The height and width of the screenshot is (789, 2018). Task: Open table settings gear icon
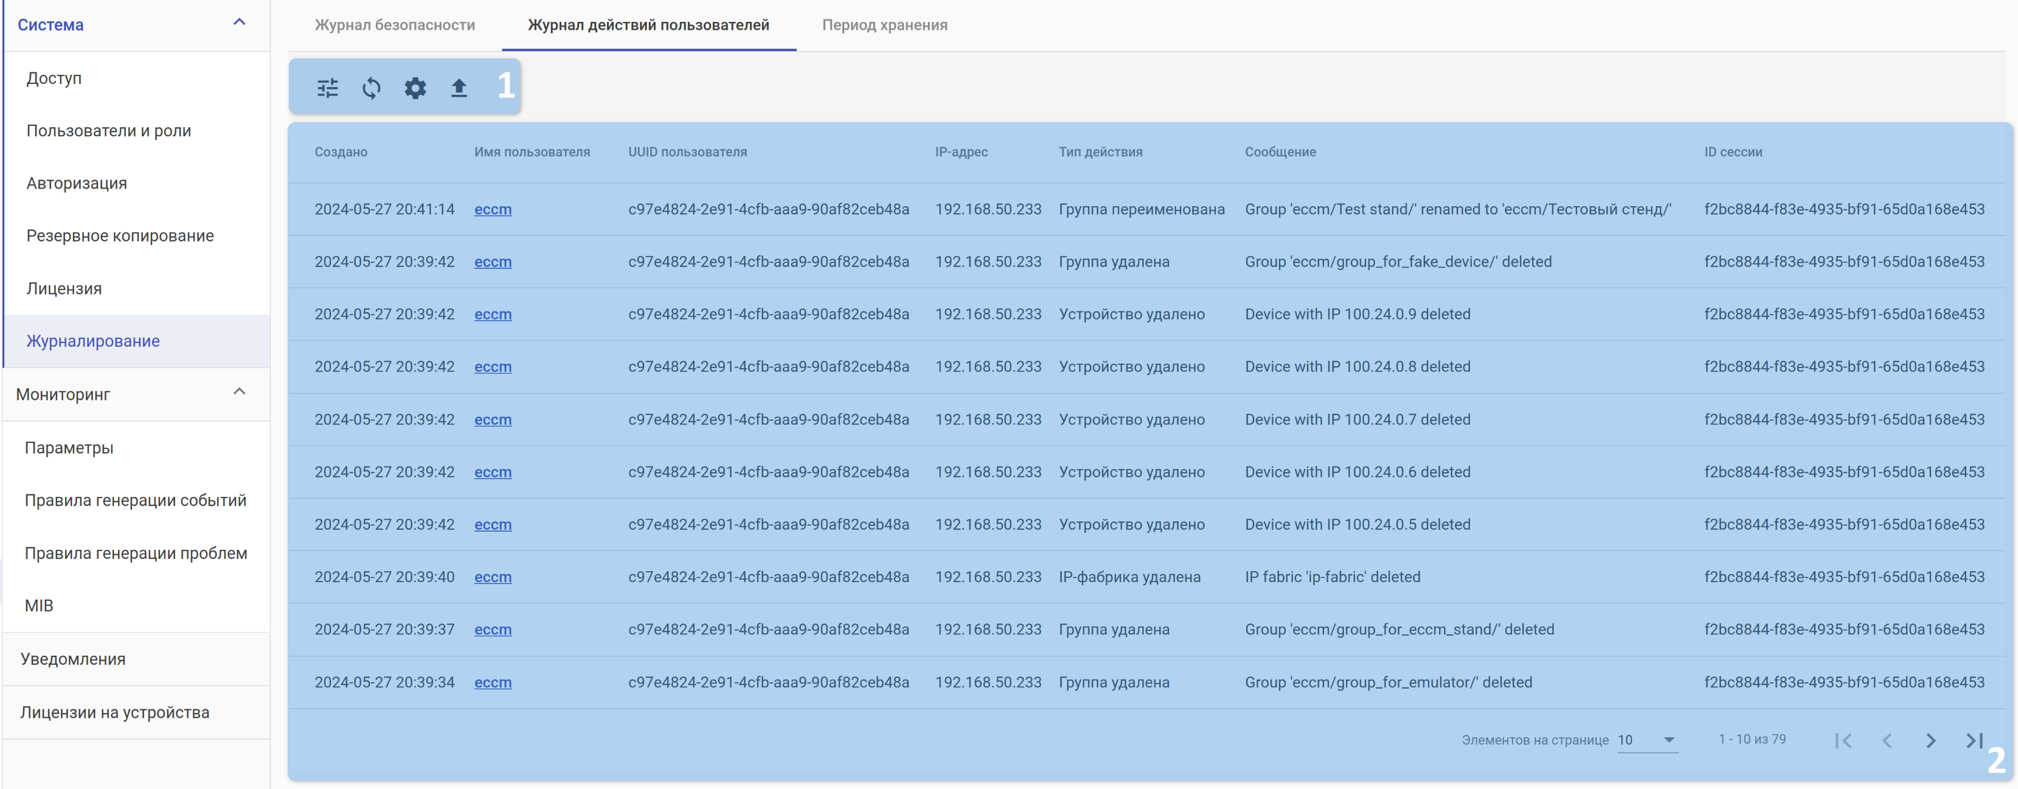pyautogui.click(x=415, y=88)
